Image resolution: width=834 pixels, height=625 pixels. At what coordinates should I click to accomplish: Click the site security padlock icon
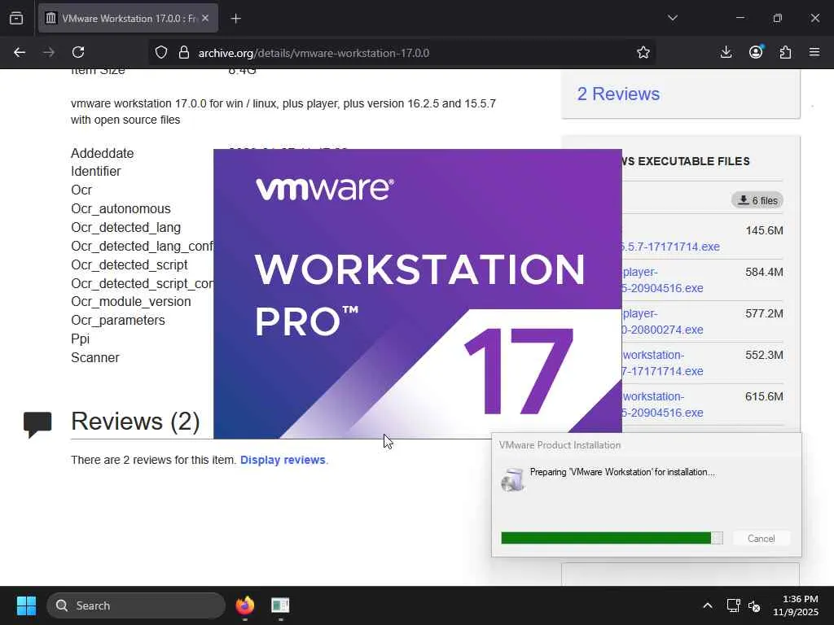coord(183,52)
